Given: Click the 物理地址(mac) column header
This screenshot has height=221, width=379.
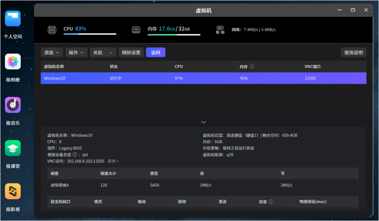Looking at the screenshot, I should tap(313, 201).
